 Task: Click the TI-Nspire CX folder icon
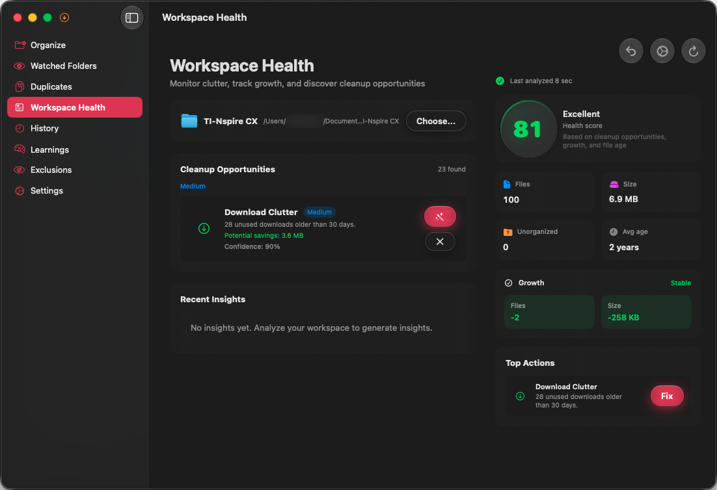point(189,121)
